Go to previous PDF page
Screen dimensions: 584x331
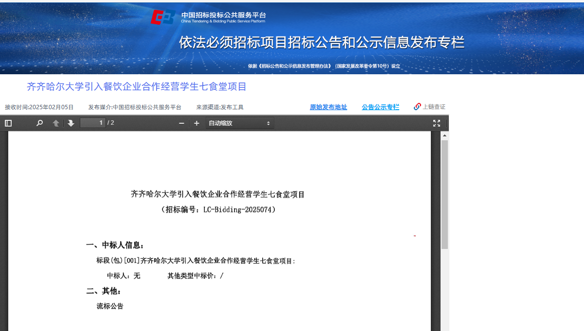click(56, 123)
